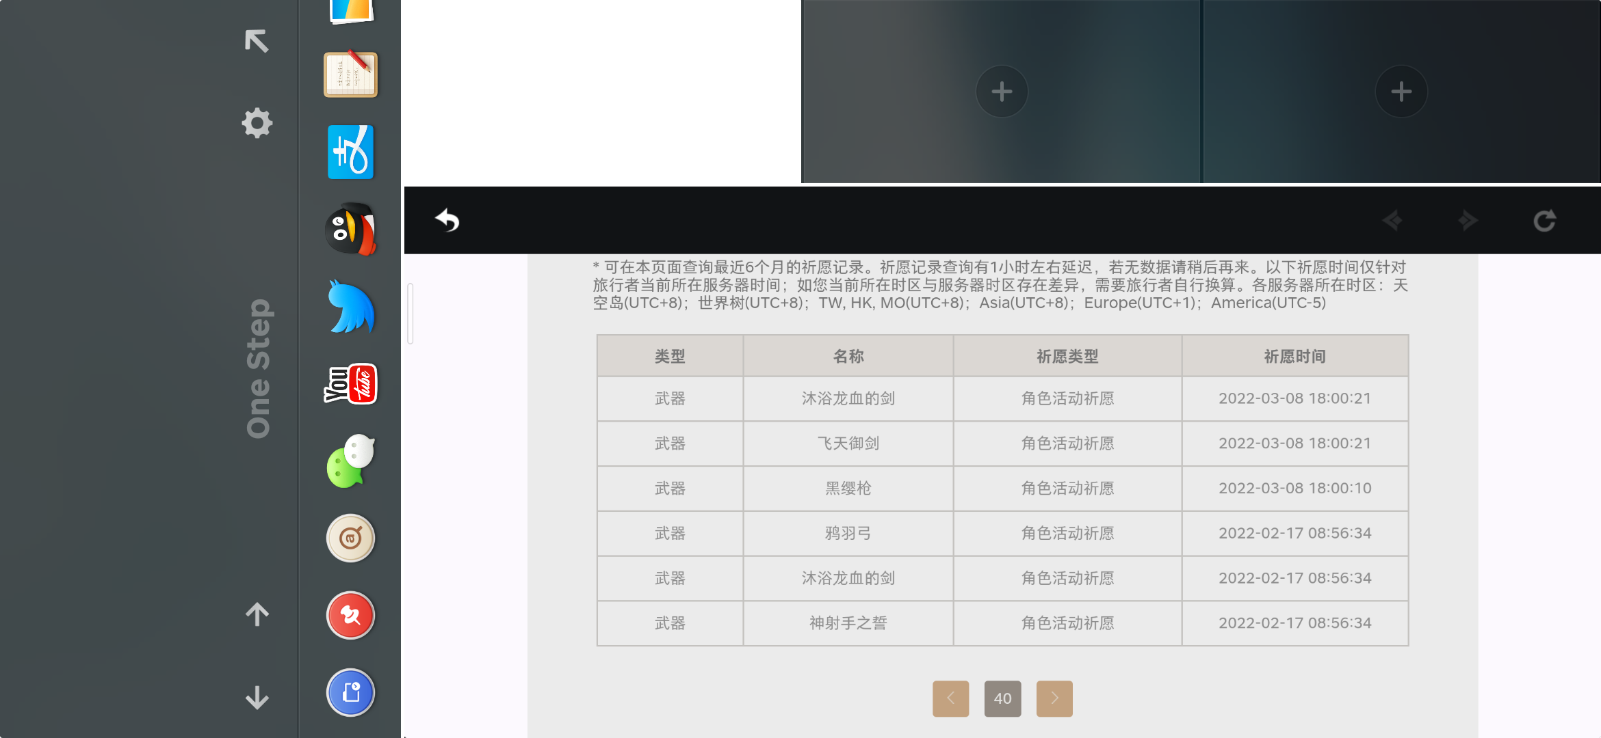Click the blue round share clipboard icon
Viewport: 1601px width, 738px height.
click(350, 693)
